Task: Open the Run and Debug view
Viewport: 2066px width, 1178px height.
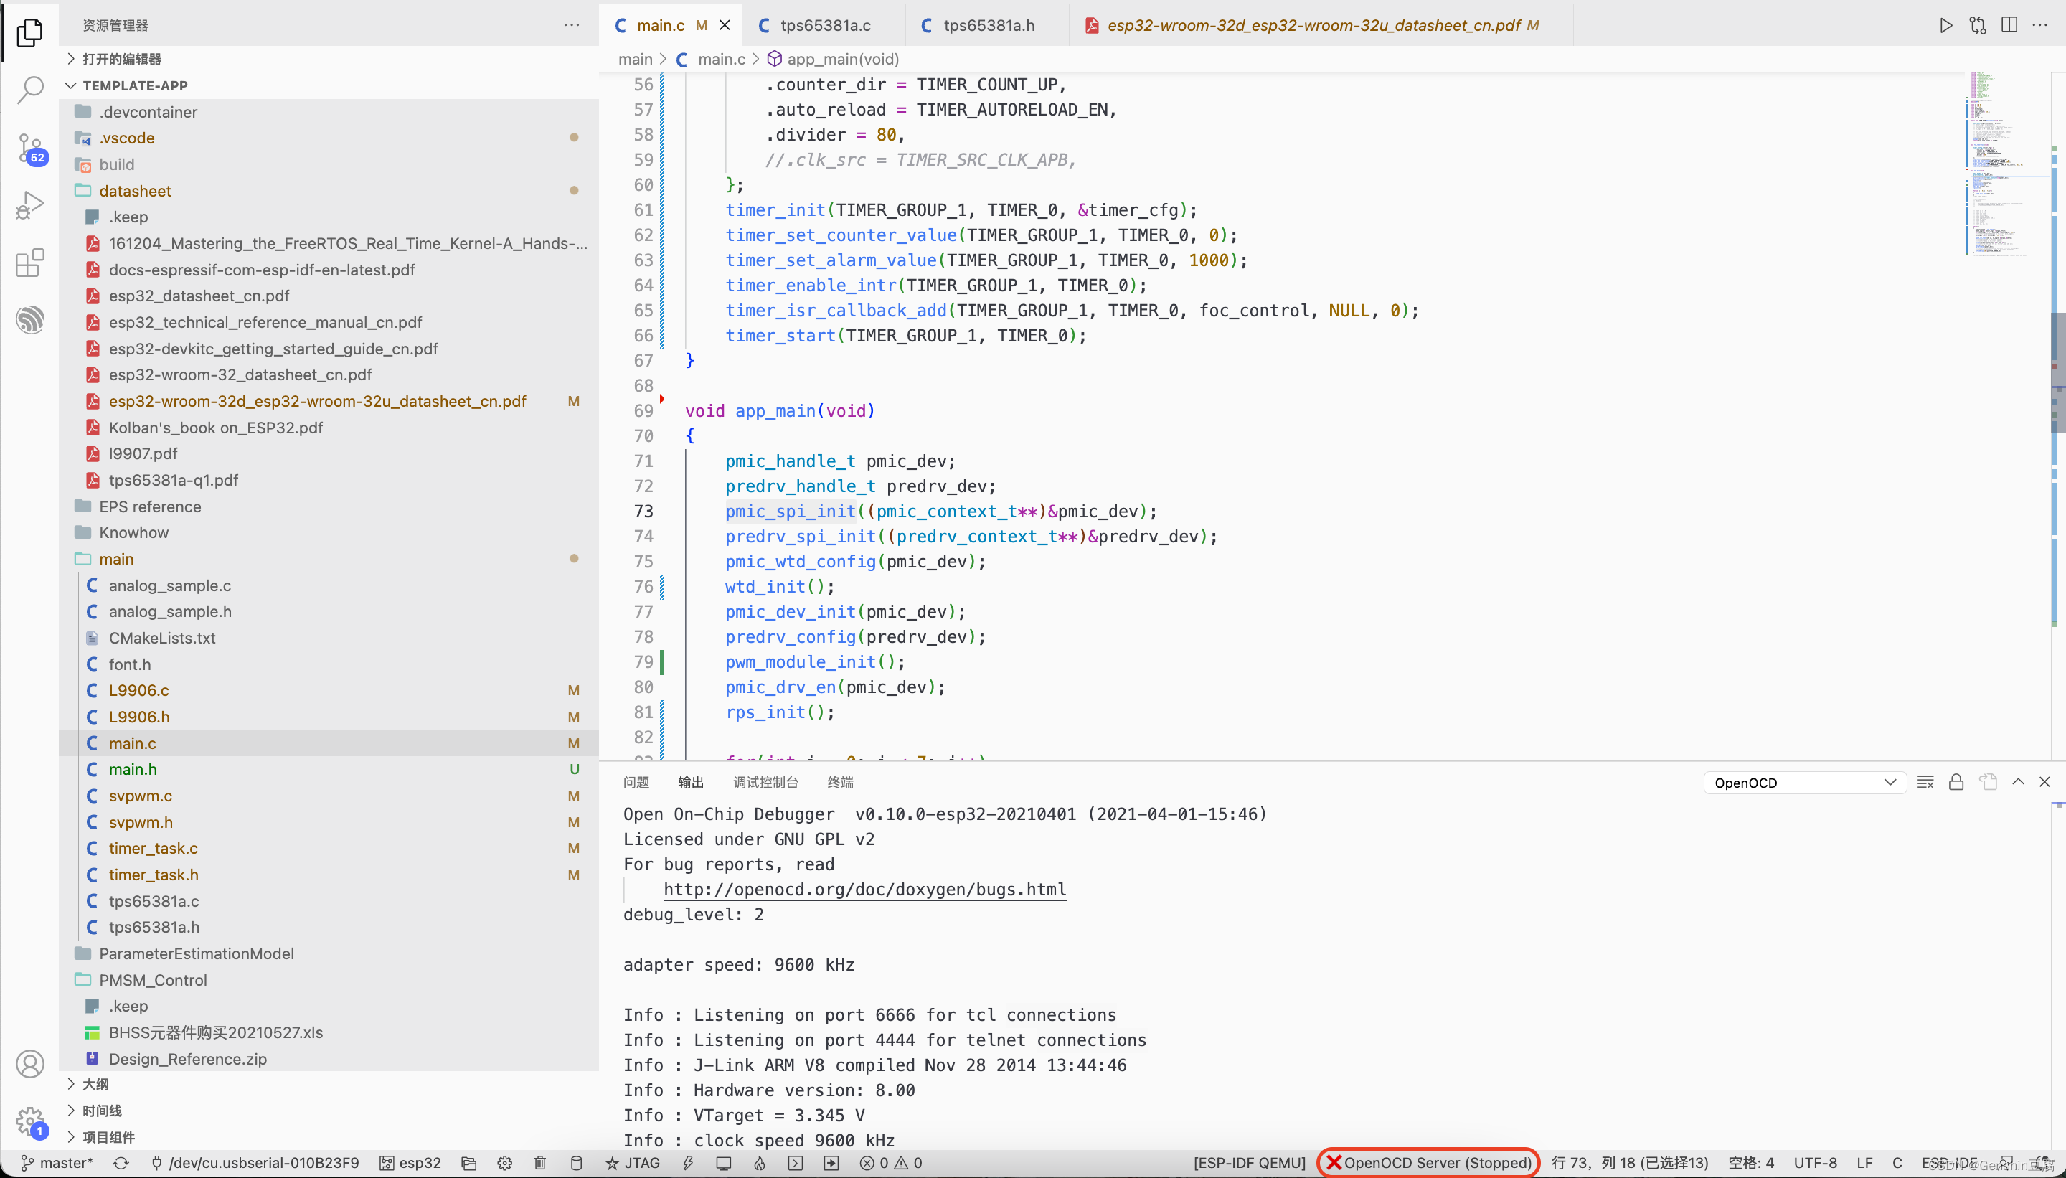Action: (30, 205)
